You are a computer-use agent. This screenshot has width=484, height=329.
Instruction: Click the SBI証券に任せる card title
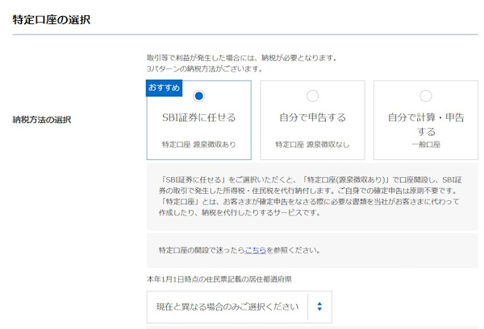tap(198, 117)
